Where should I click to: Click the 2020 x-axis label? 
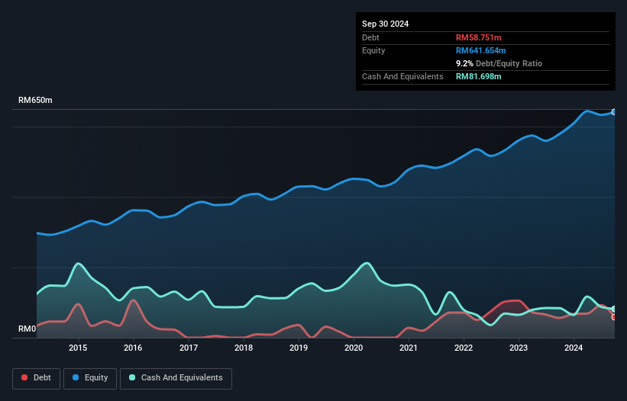click(x=354, y=348)
